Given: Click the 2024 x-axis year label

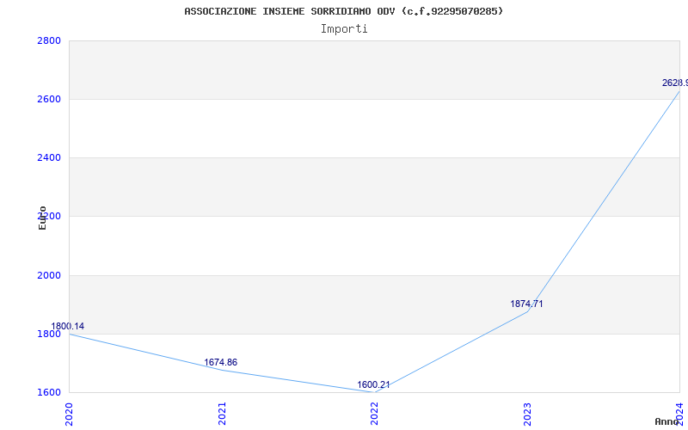Looking at the screenshot, I should pos(680,414).
